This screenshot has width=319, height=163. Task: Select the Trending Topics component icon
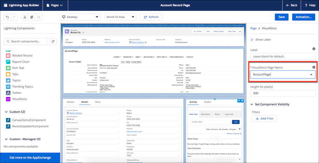(x=8, y=87)
